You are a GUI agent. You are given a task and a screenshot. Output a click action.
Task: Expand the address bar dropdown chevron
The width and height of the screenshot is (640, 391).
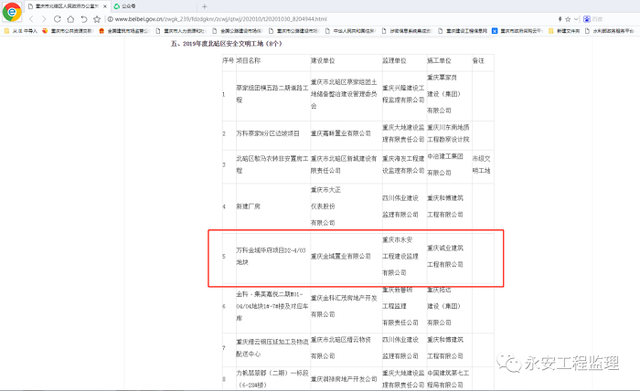(576, 19)
